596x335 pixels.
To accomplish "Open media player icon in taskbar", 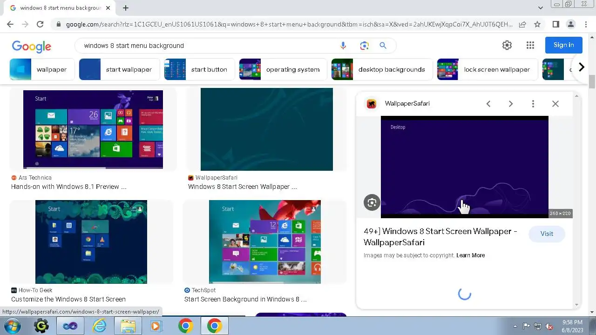I will (156, 326).
